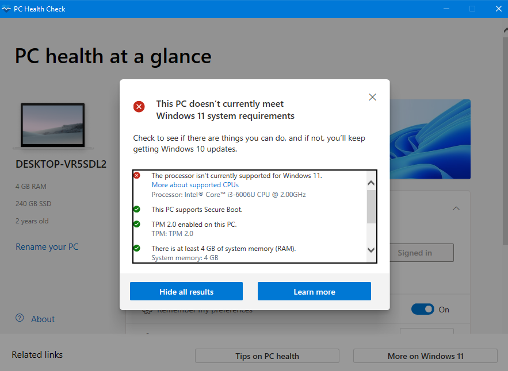Viewport: 508px width, 371px height.
Task: Open 'More about supported CPUs' link
Action: point(195,185)
